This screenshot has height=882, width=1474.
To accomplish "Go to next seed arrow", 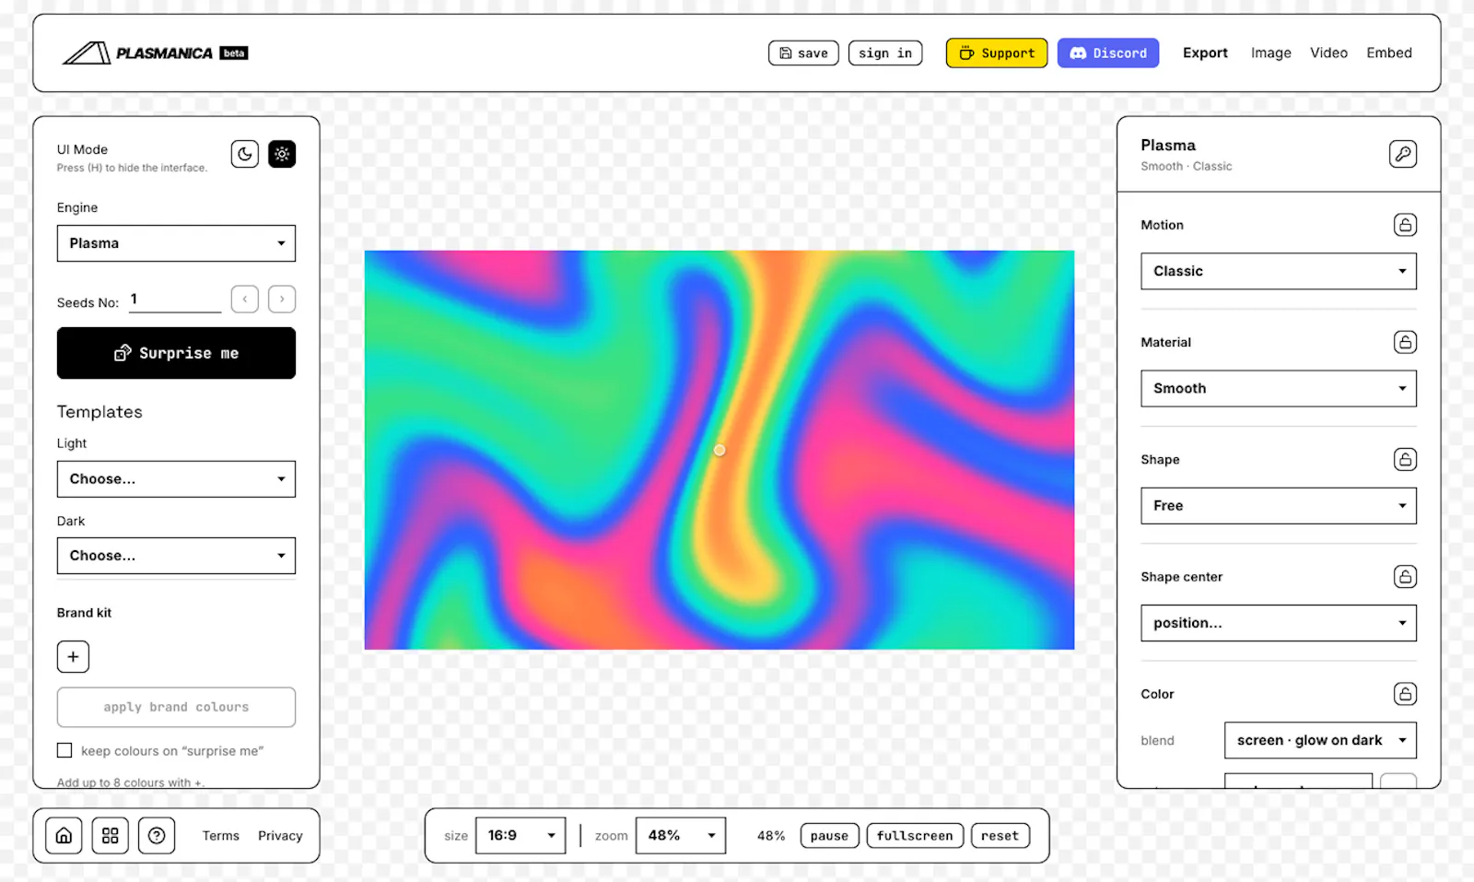I will point(282,299).
